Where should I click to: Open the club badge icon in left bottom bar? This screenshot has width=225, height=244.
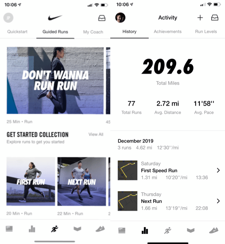(77, 229)
